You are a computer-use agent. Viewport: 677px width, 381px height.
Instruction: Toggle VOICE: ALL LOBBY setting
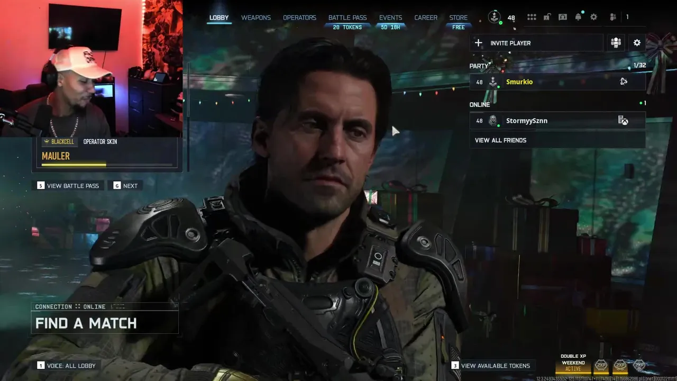click(67, 366)
